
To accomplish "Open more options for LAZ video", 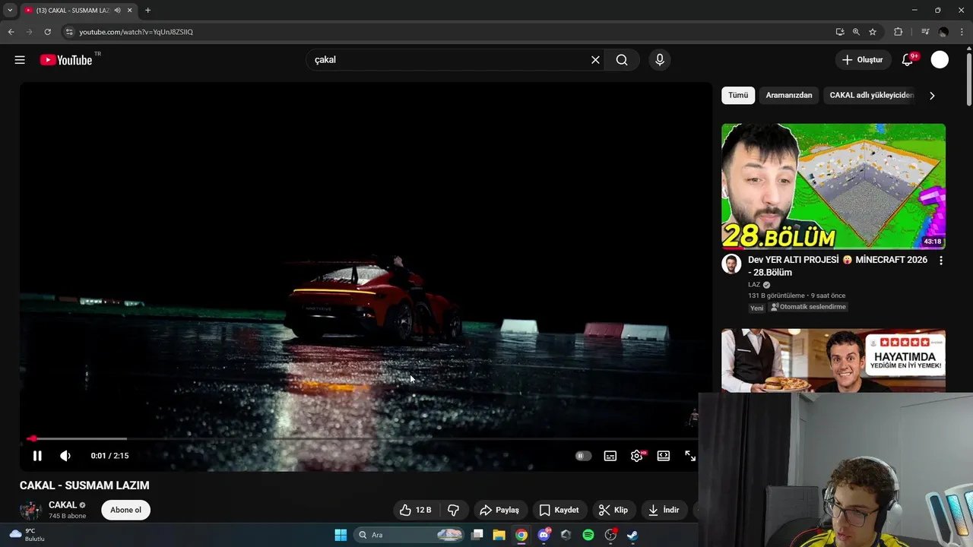I will 941,261.
